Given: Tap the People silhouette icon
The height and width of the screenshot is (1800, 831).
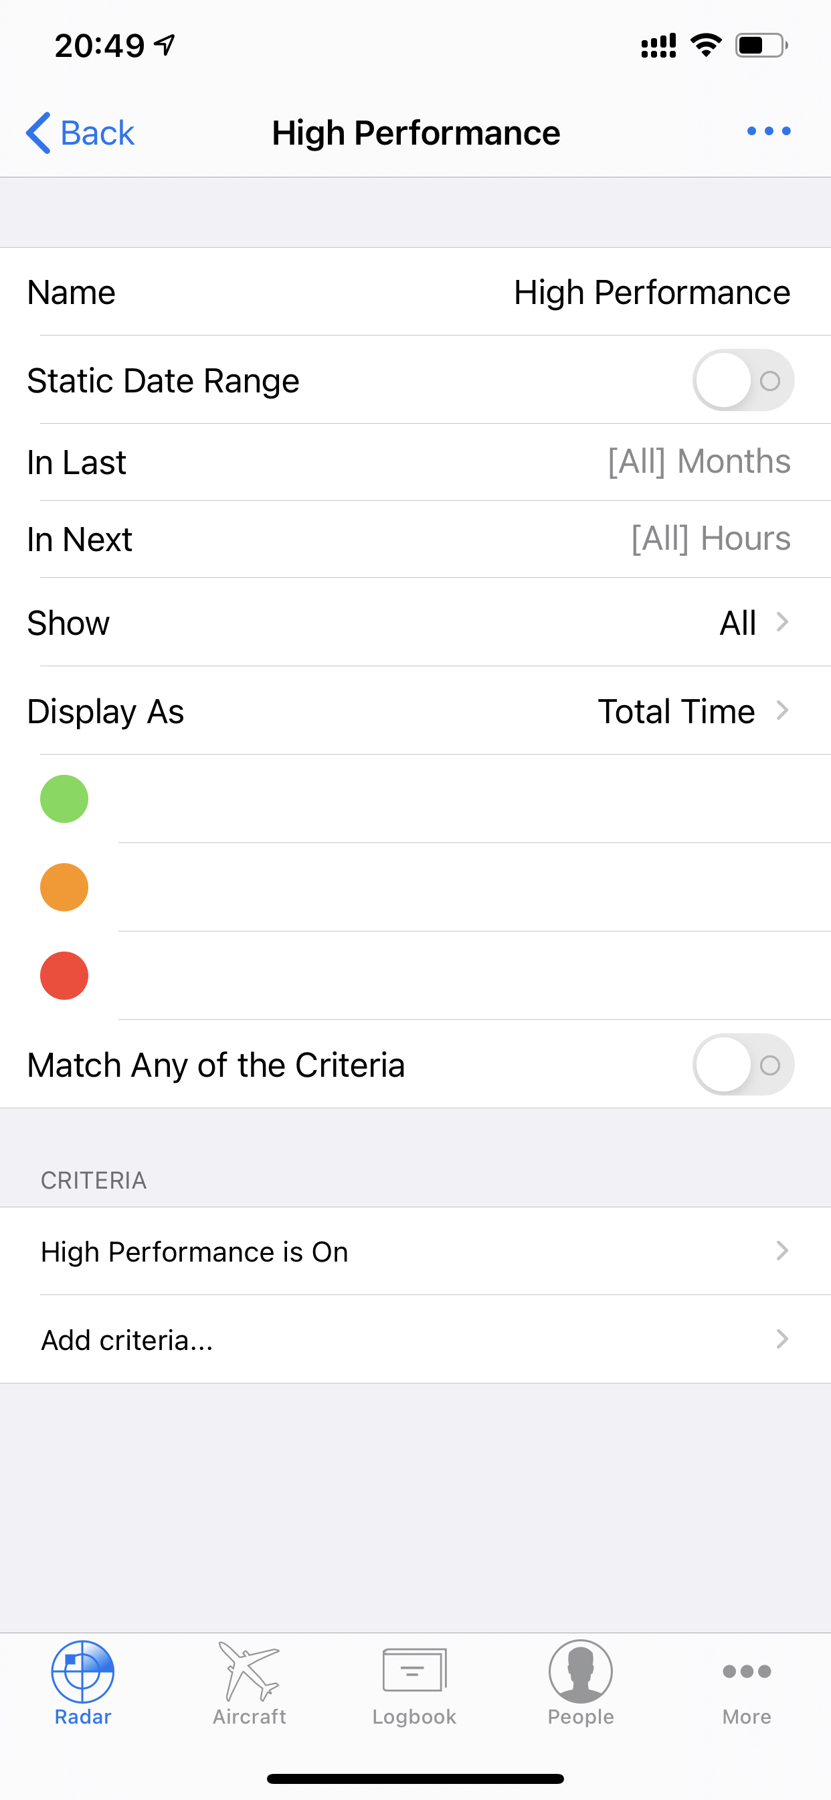Looking at the screenshot, I should point(580,1671).
